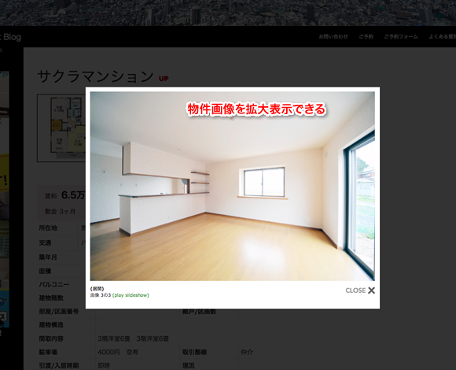Click the 仲介 transaction value
This screenshot has width=456, height=370.
tap(247, 352)
